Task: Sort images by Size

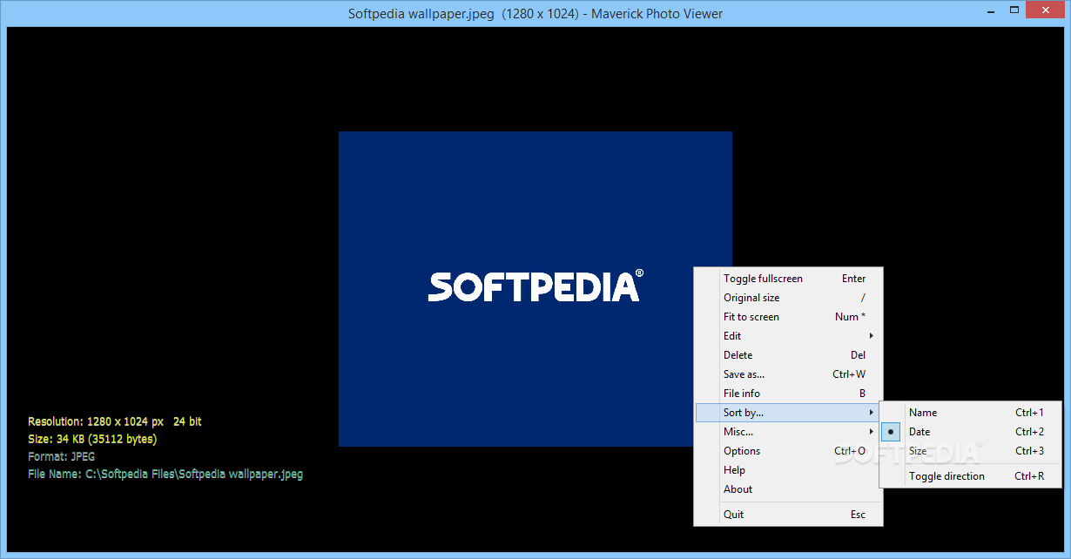Action: tap(971, 451)
